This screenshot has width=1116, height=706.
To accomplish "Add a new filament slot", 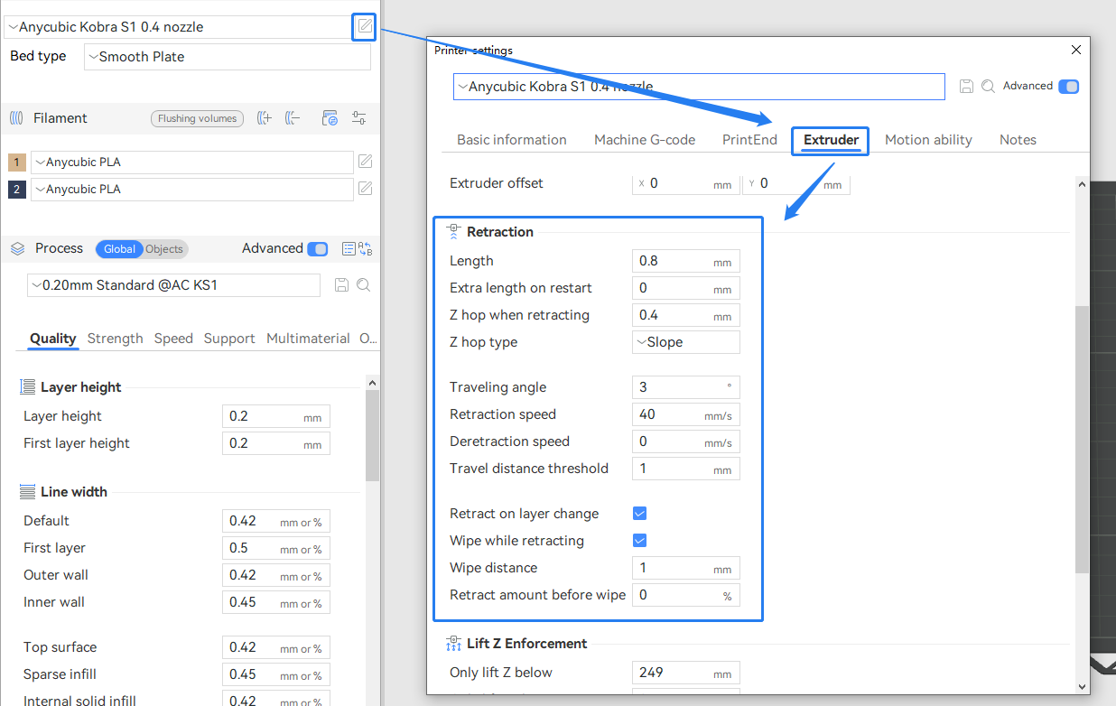I will pos(264,118).
